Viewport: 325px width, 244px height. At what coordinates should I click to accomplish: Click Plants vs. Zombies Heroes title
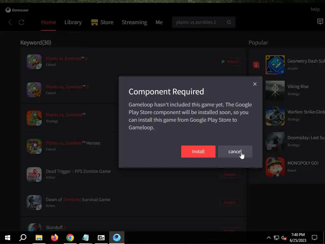[73, 143]
